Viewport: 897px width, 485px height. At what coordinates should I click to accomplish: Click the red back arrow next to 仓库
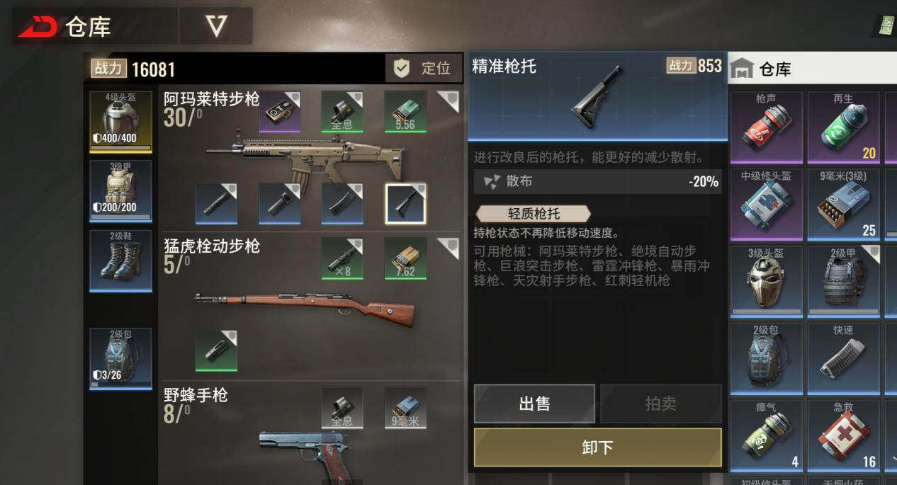pyautogui.click(x=37, y=27)
